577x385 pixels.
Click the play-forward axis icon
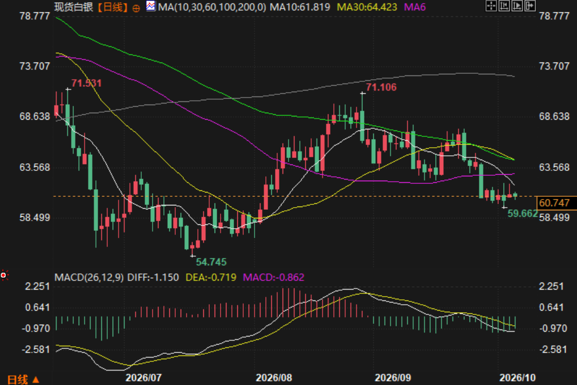point(517,5)
